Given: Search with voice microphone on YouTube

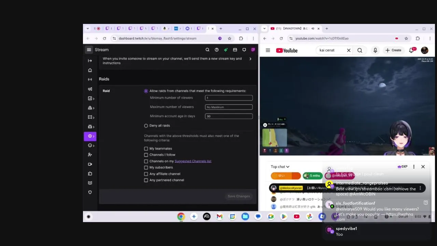Looking at the screenshot, I should pos(375,50).
